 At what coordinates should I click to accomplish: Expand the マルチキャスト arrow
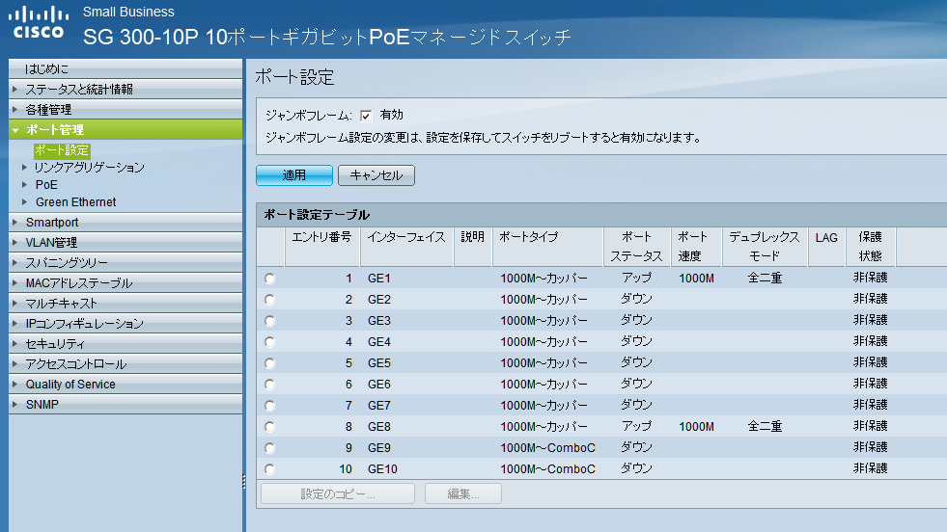(15, 303)
